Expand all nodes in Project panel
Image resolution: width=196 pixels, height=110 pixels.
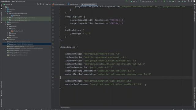point(40,4)
